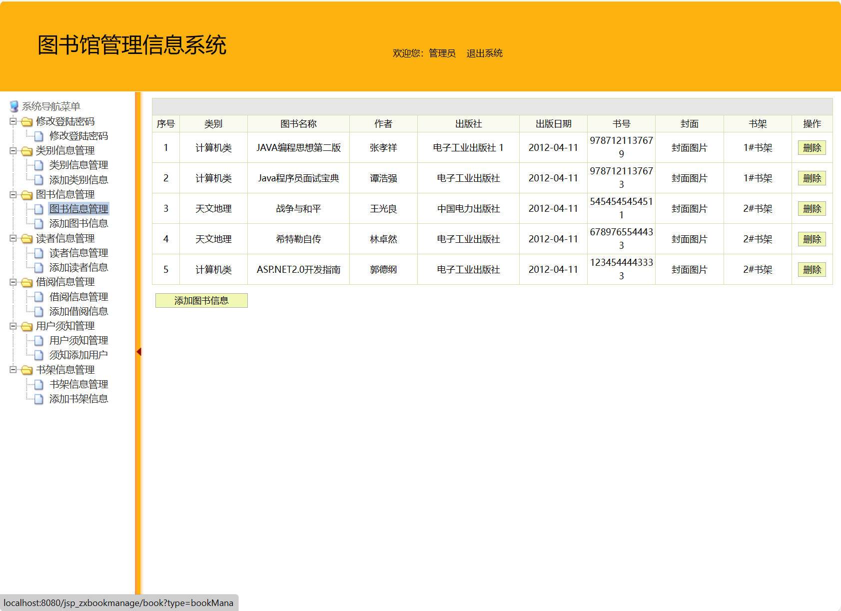Click the 类别信息管理 folder icon
The width and height of the screenshot is (841, 611).
point(27,150)
